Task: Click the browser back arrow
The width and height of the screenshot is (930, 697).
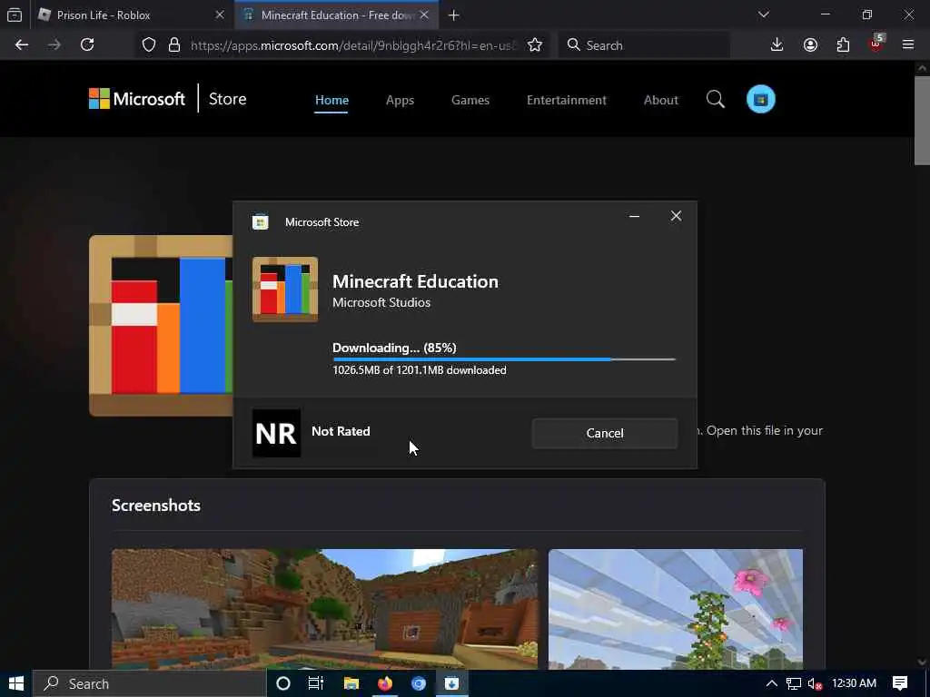Action: (22, 45)
